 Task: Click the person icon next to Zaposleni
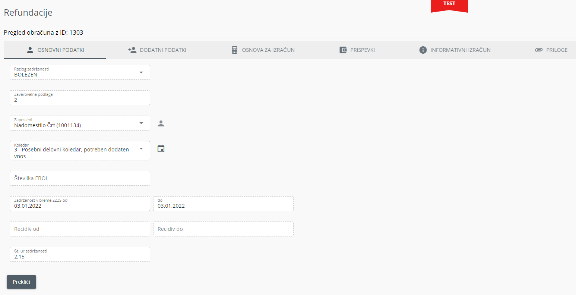click(161, 123)
